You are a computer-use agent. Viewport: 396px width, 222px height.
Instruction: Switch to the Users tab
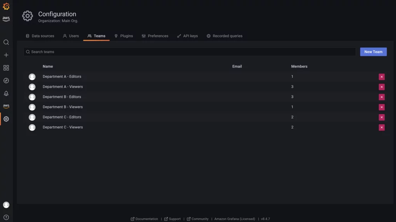pos(71,36)
